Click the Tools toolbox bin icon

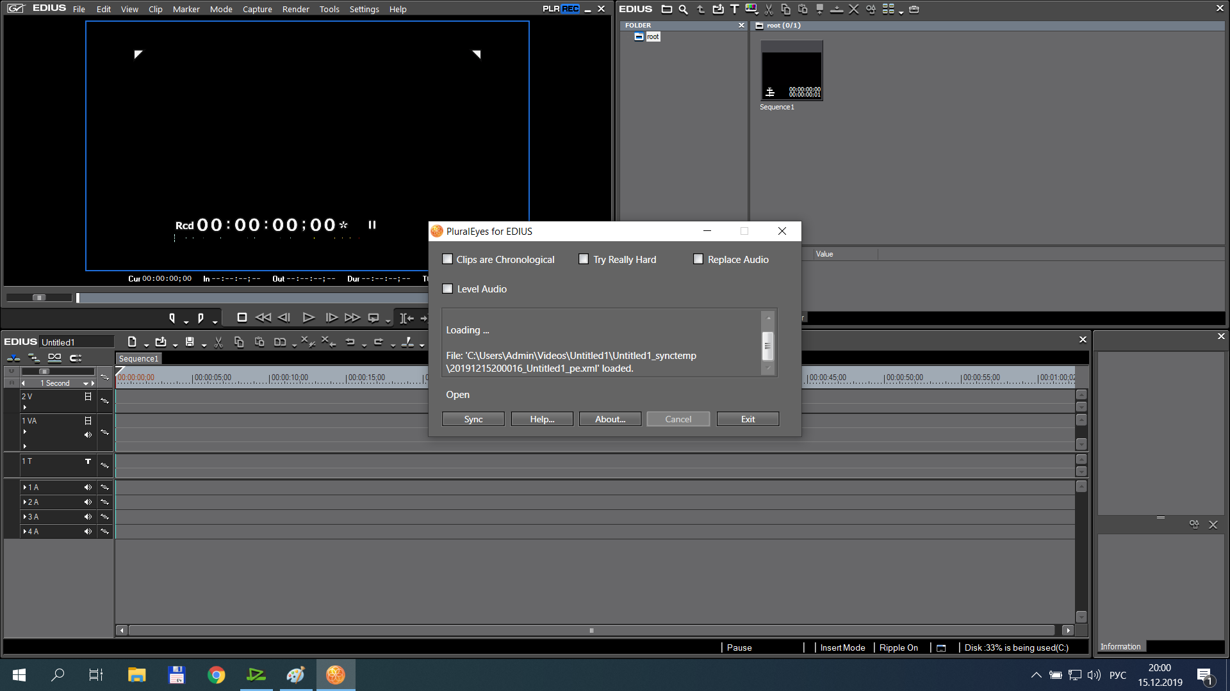(x=914, y=9)
